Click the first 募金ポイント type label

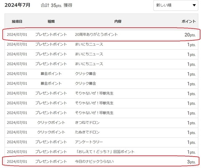[51, 73]
